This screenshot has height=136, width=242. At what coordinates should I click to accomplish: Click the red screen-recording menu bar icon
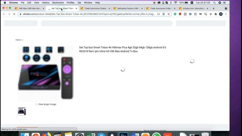coord(154,3)
